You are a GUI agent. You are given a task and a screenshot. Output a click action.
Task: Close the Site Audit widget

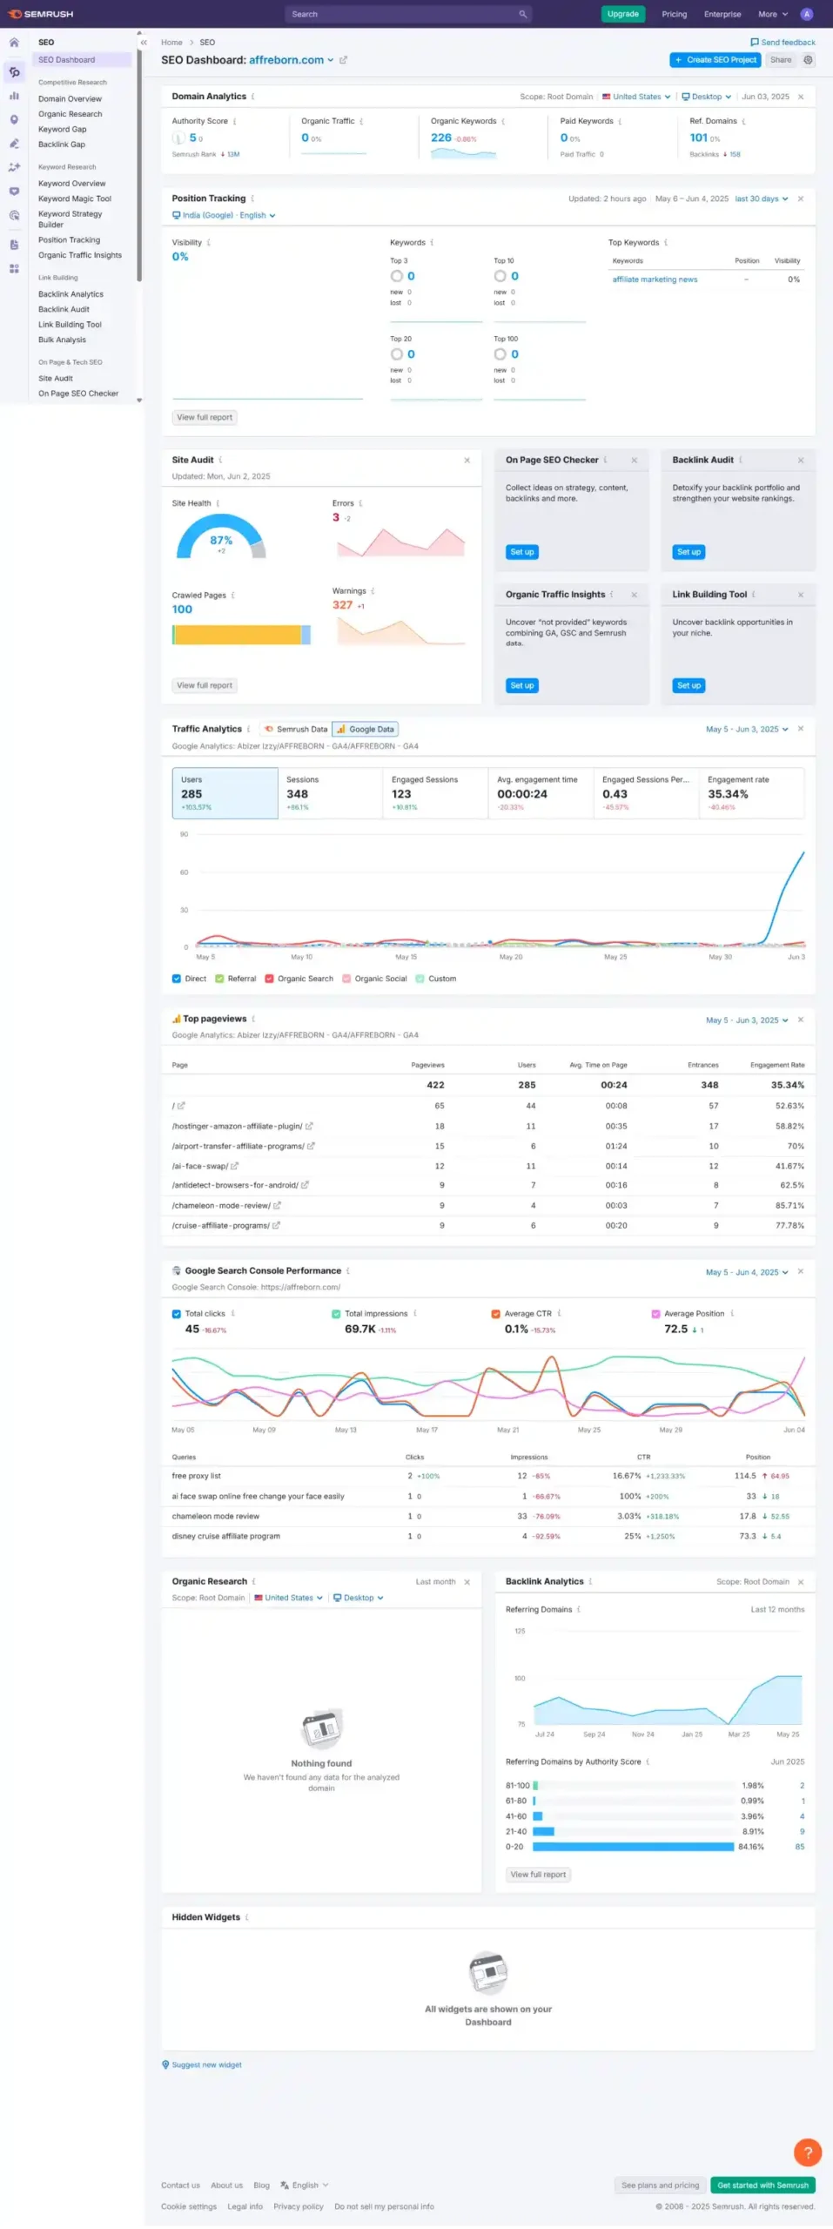(x=467, y=460)
